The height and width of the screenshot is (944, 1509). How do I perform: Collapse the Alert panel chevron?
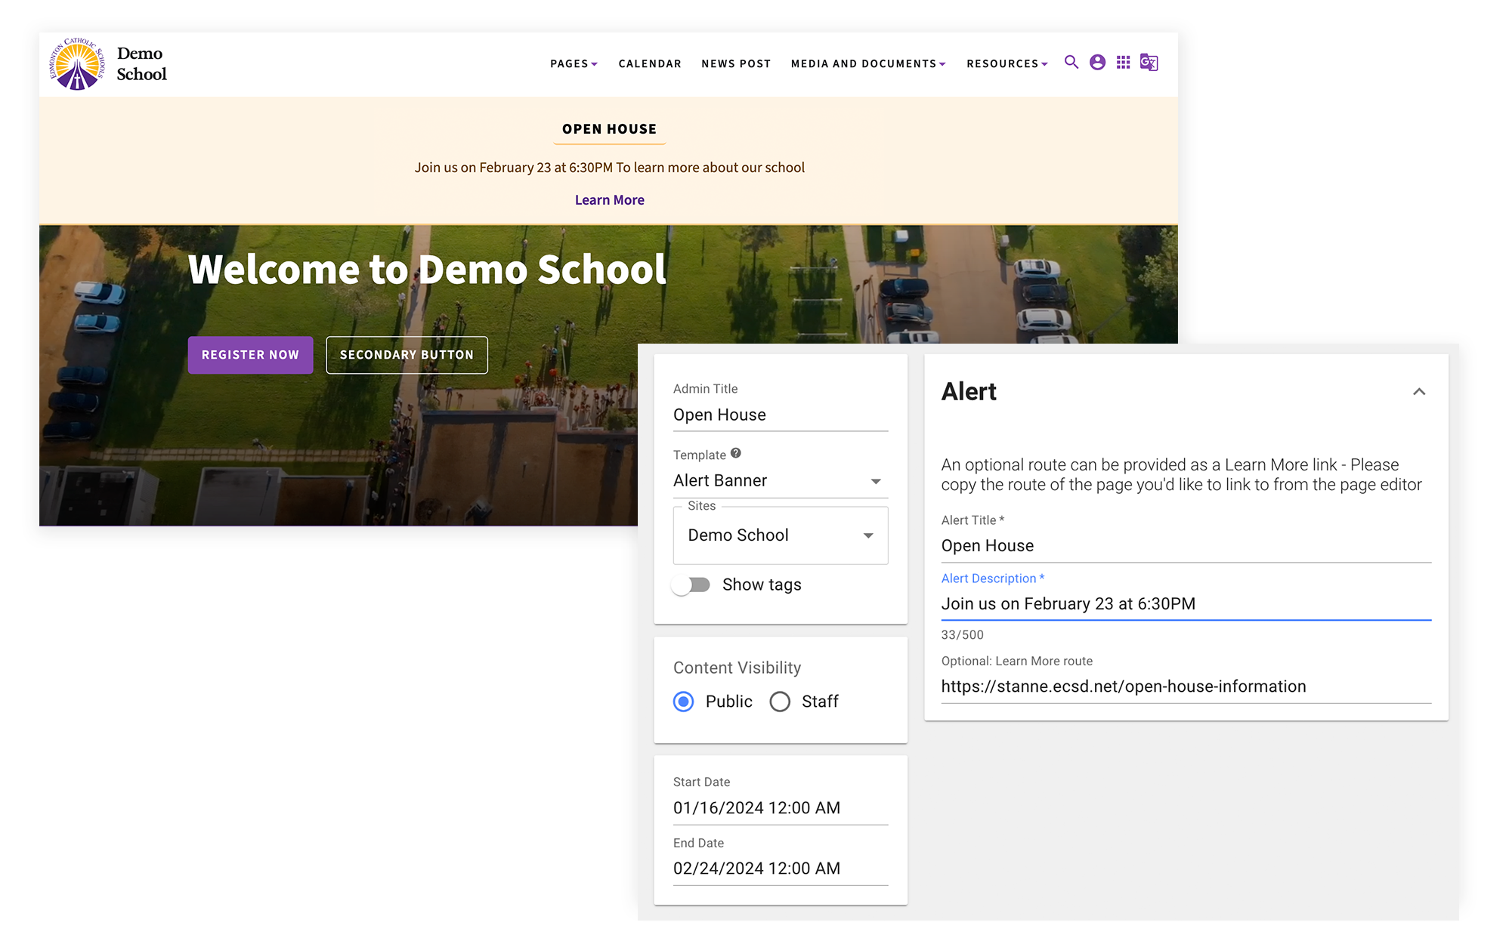[x=1418, y=391]
